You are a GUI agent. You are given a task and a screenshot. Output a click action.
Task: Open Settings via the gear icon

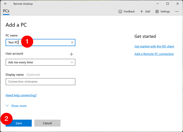click(157, 12)
